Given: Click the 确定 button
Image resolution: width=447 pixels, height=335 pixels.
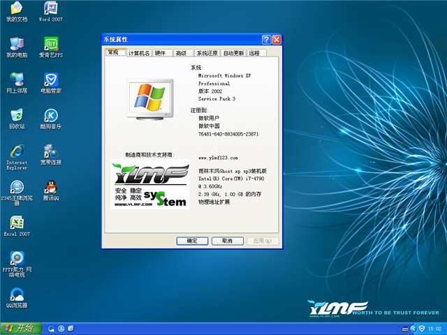Looking at the screenshot, I should click(x=192, y=241).
